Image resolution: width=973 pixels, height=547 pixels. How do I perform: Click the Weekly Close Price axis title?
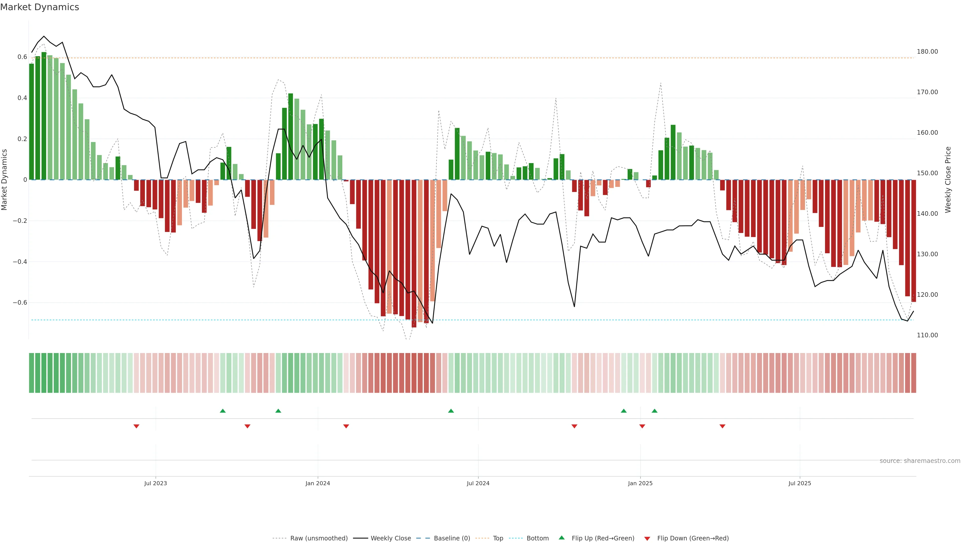coord(948,180)
